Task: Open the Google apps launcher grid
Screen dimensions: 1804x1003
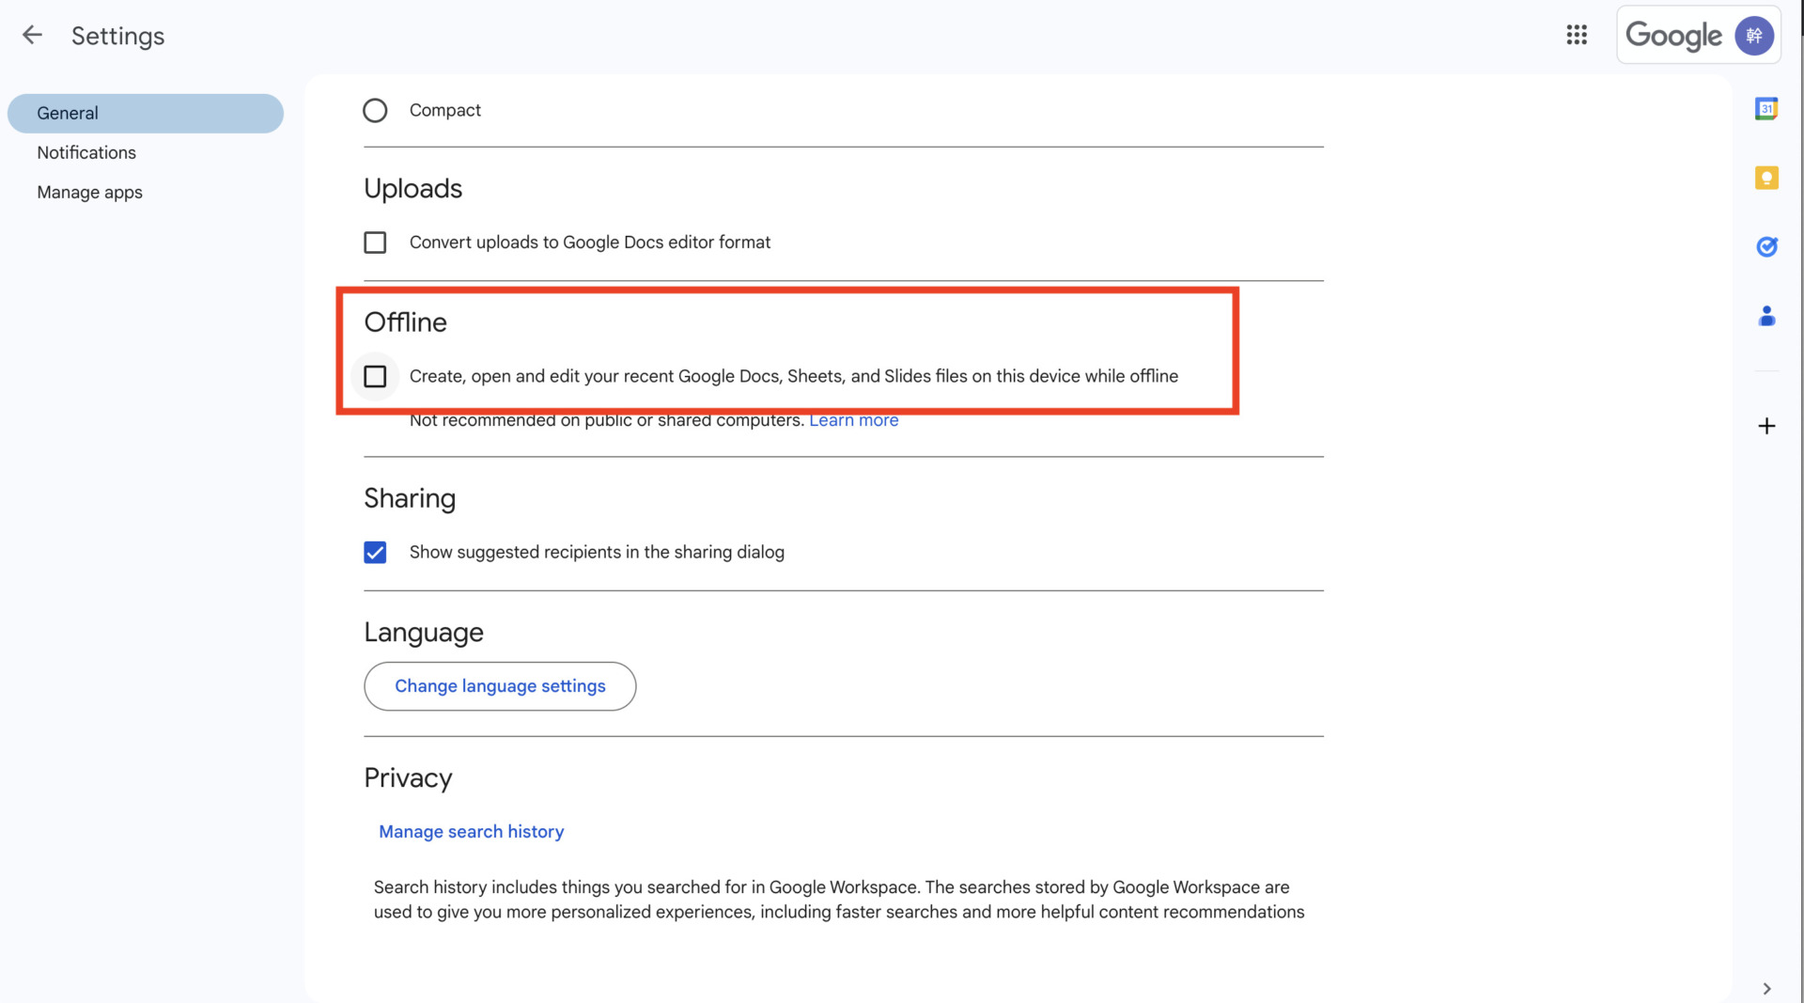Action: coord(1577,35)
